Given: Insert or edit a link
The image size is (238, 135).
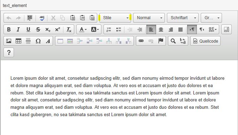Looking at the screenshot, I should tap(141, 41).
